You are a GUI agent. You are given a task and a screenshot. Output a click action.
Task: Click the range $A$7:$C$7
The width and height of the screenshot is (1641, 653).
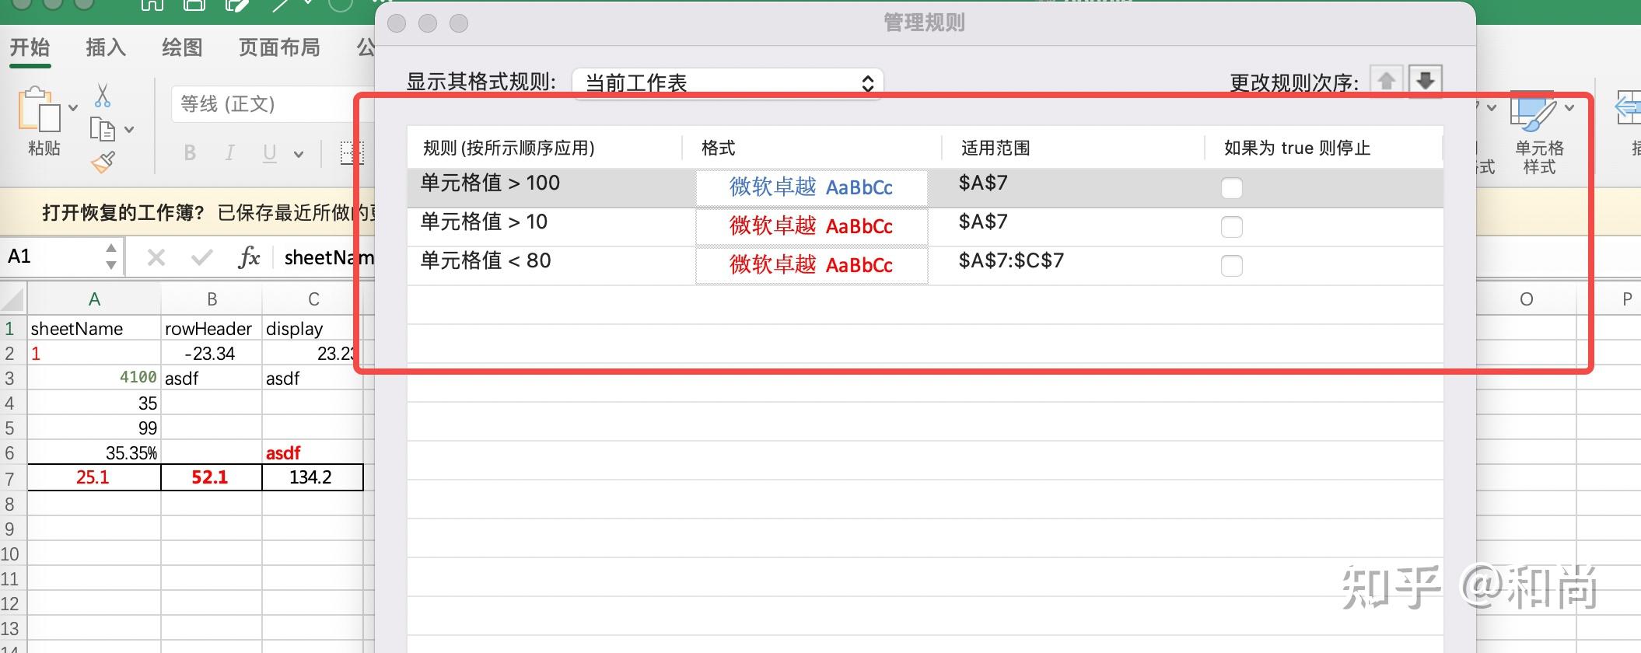1011,261
